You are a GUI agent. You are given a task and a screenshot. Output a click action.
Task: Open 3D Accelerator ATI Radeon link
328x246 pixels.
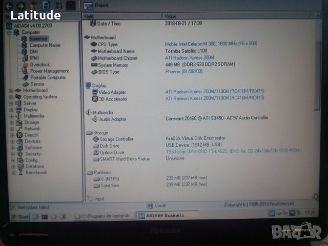click(215, 98)
